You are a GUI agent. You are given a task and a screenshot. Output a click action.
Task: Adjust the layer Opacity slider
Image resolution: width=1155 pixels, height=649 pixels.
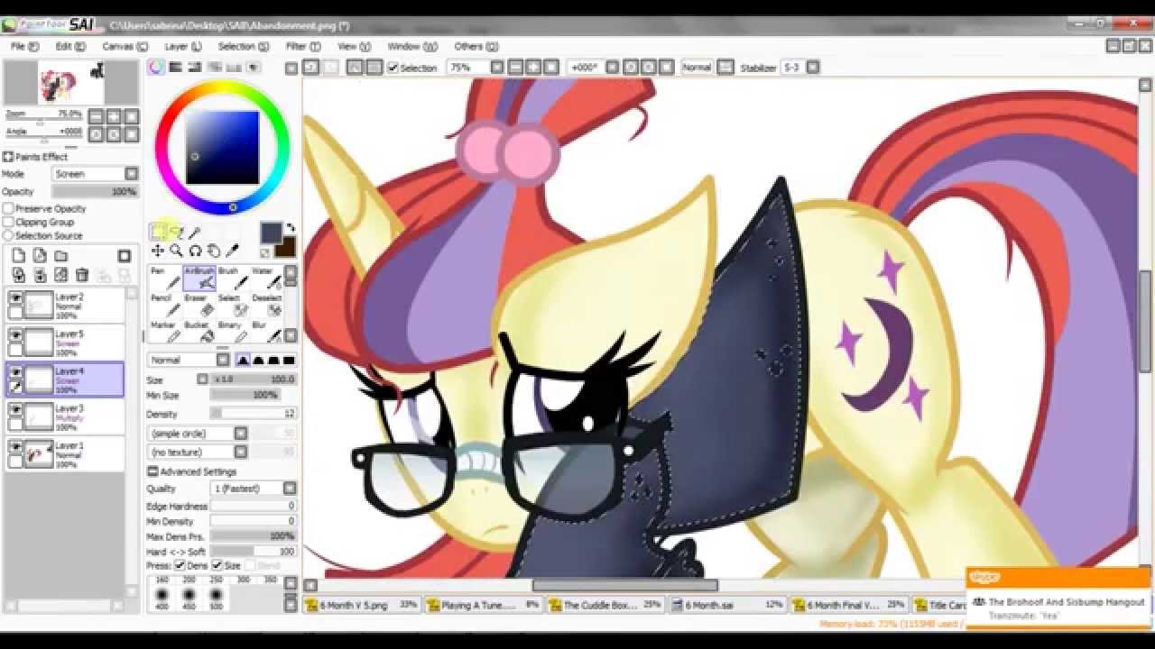95,192
